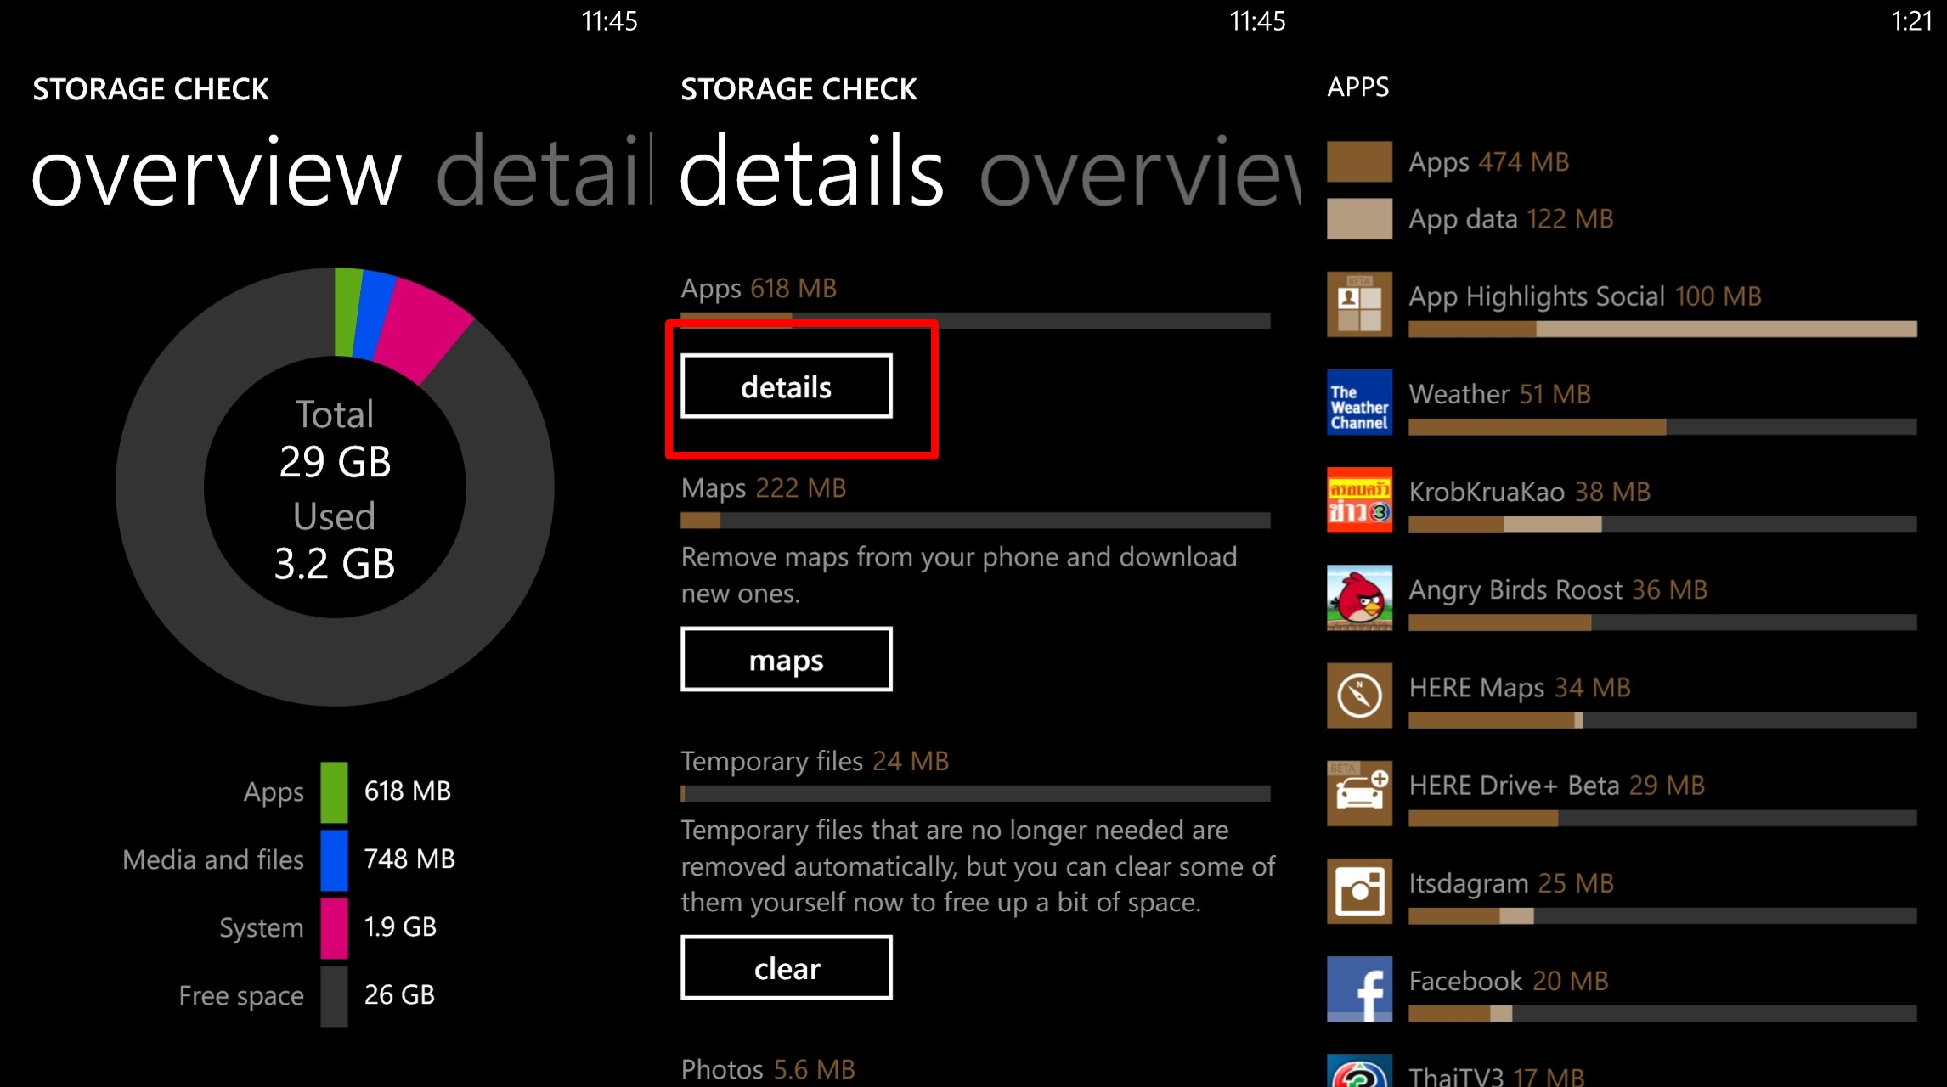The width and height of the screenshot is (1947, 1087).
Task: Switch to the dimmed overview pivot tab
Action: [x=1140, y=172]
